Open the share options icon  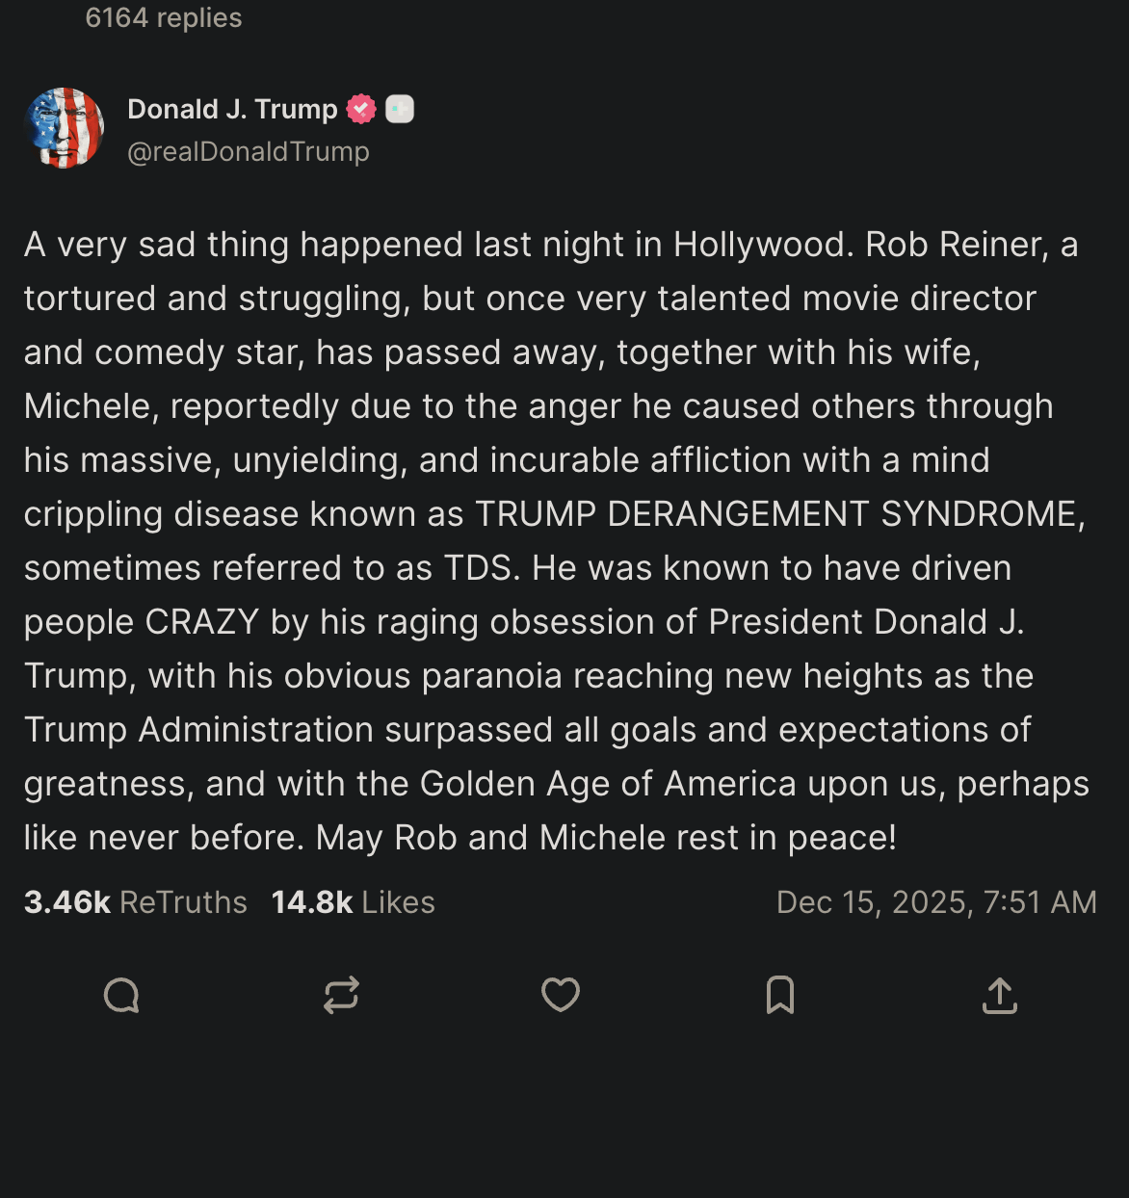(x=1000, y=996)
